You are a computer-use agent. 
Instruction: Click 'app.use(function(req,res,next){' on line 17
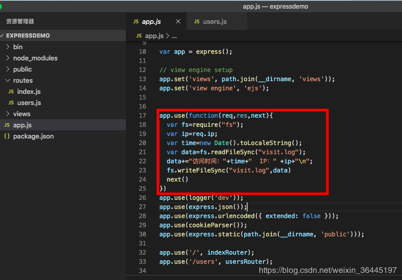pyautogui.click(x=216, y=116)
